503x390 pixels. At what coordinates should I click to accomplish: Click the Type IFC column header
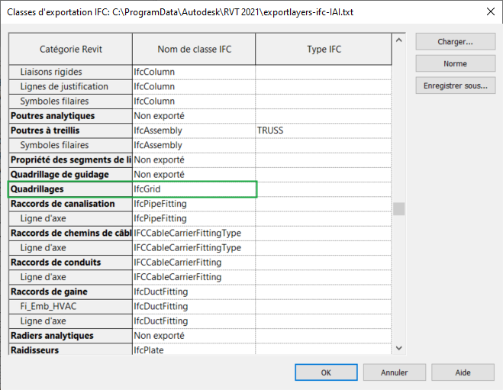(324, 50)
